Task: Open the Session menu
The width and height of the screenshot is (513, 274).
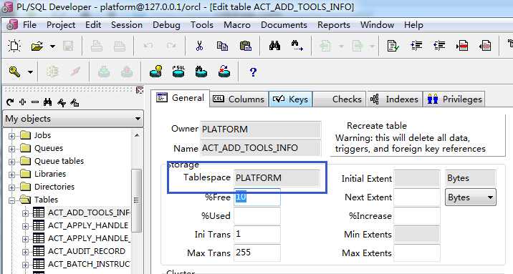Action: [x=127, y=25]
